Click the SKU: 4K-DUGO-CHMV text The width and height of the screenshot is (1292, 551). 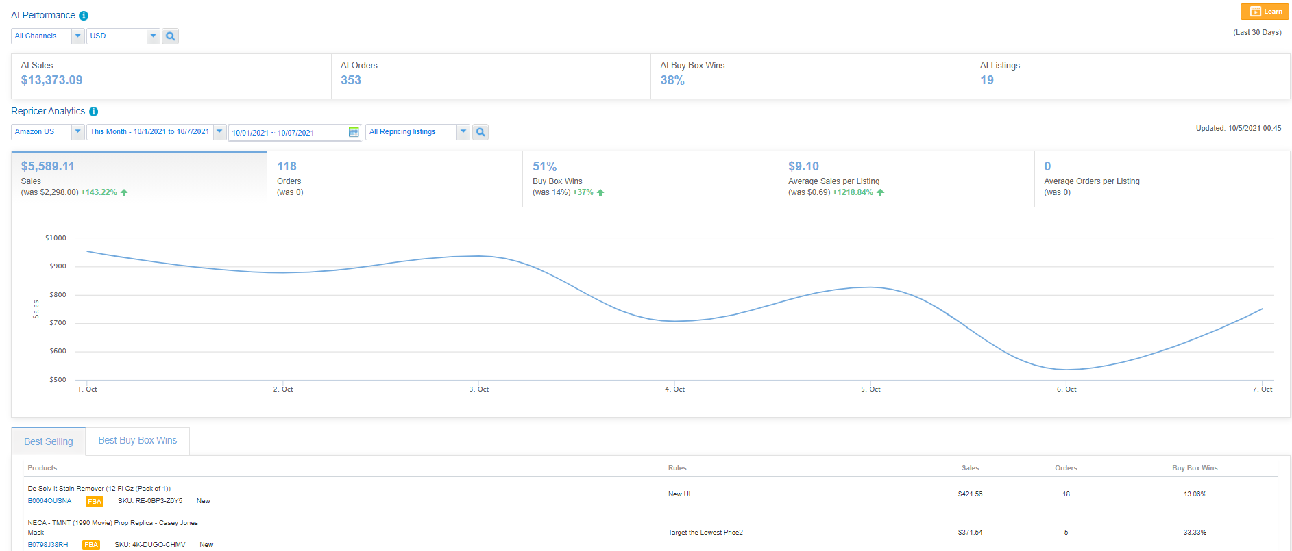coord(150,545)
